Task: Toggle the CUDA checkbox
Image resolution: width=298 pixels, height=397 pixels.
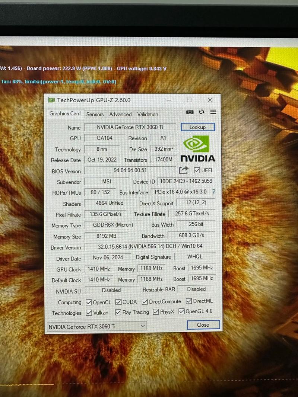Action: (x=118, y=302)
